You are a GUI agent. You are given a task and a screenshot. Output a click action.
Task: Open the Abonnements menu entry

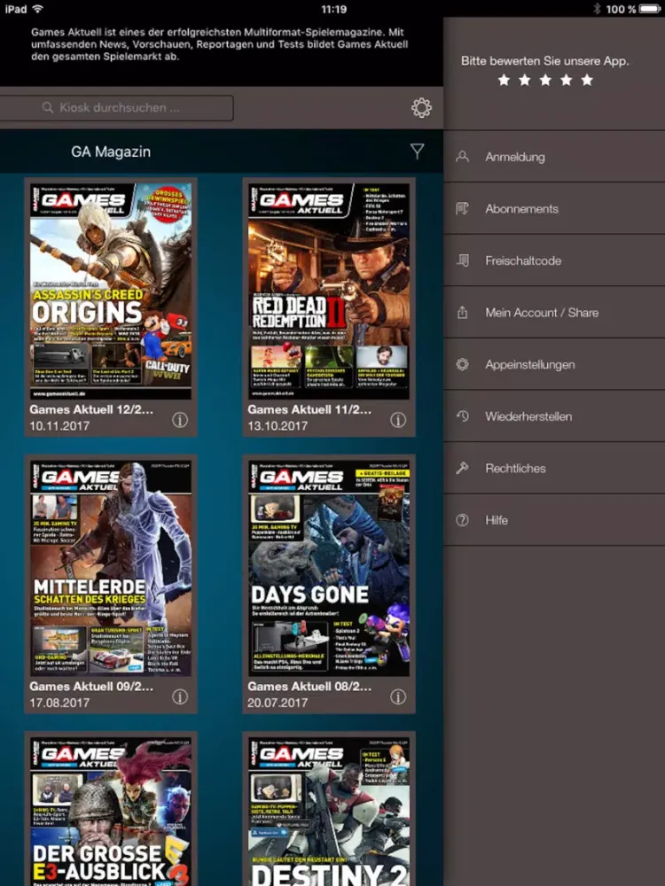coord(554,208)
